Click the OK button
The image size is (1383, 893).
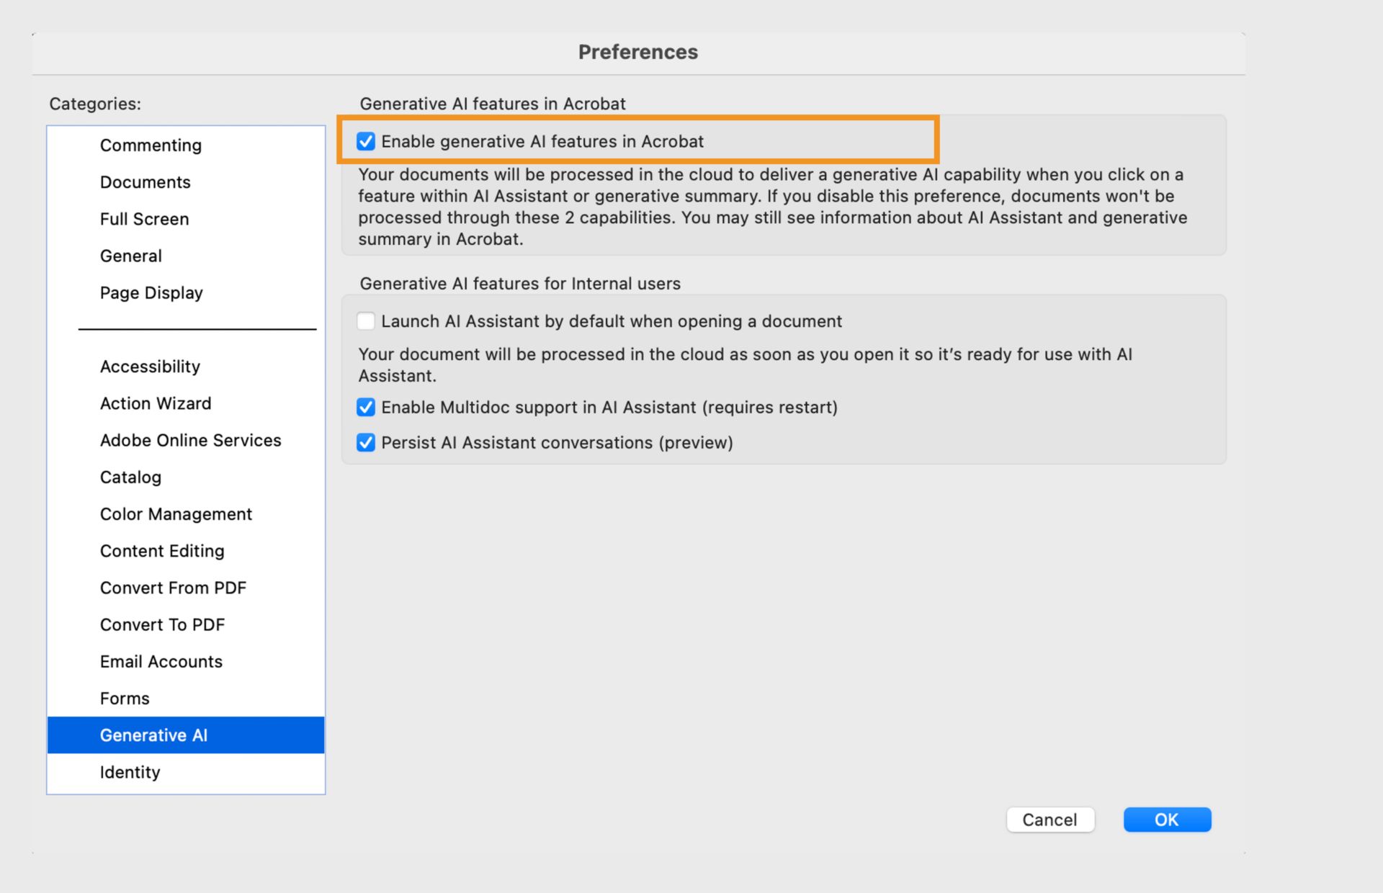pyautogui.click(x=1167, y=820)
